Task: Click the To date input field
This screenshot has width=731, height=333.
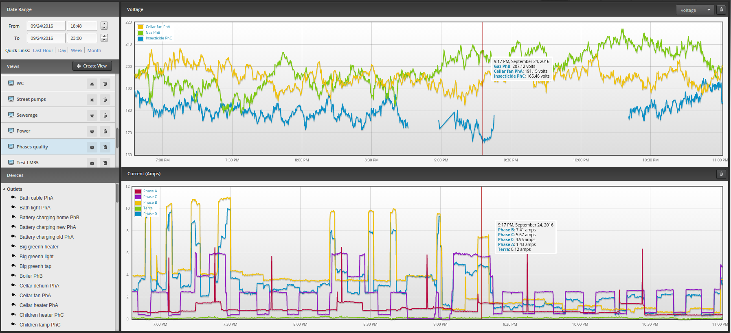Action: click(x=46, y=38)
